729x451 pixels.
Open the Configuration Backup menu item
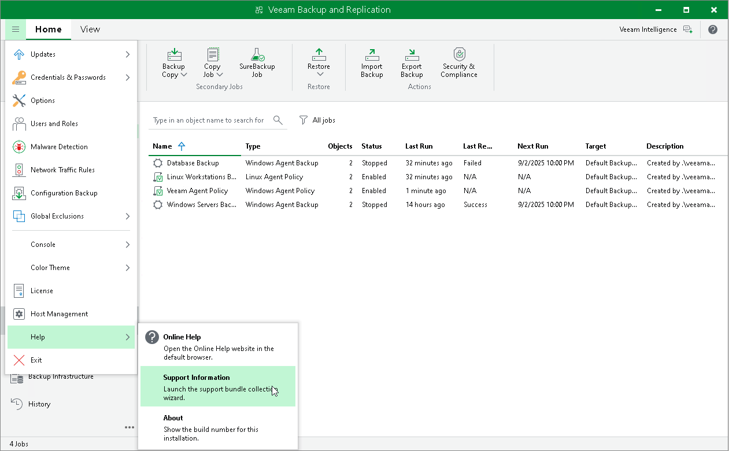[x=71, y=193]
